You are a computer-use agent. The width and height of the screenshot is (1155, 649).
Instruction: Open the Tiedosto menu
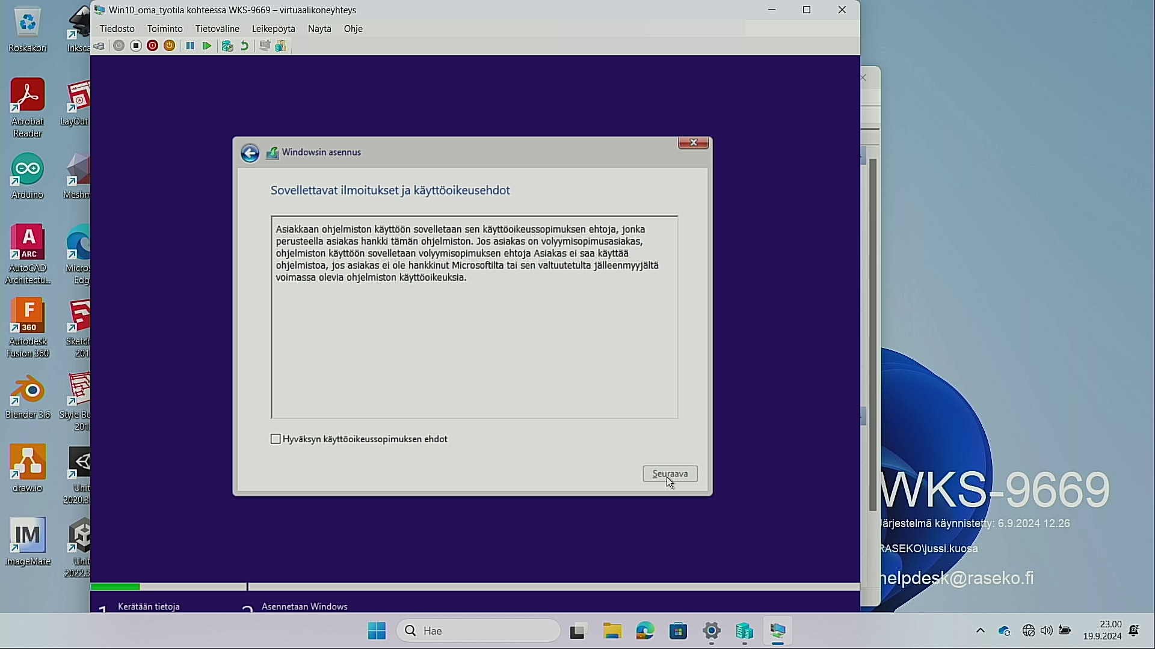117,29
